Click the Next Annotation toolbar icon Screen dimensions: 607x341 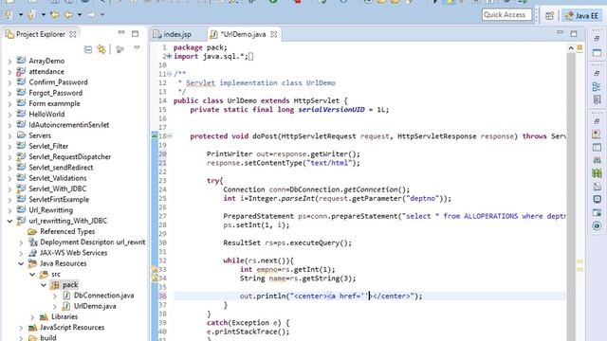point(9,15)
